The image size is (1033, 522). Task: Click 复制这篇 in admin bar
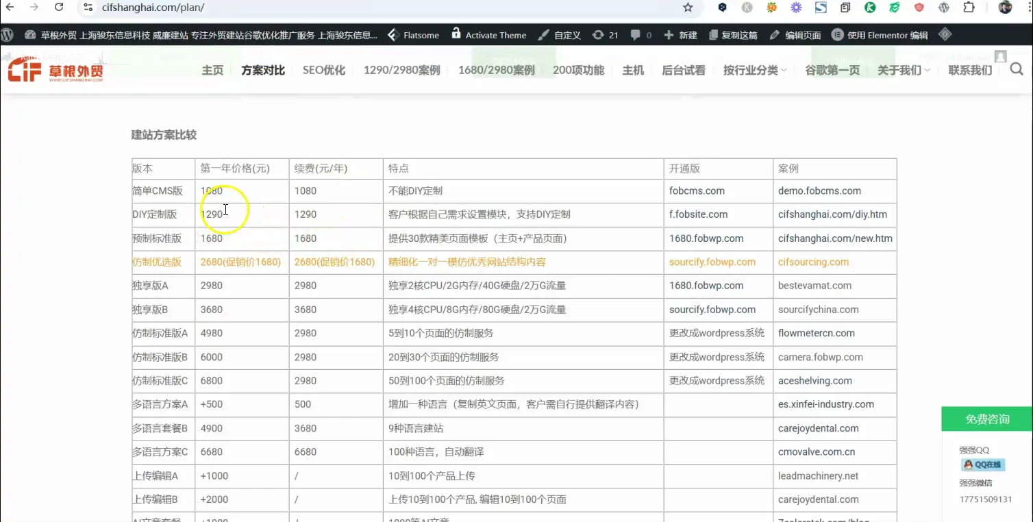(x=733, y=35)
